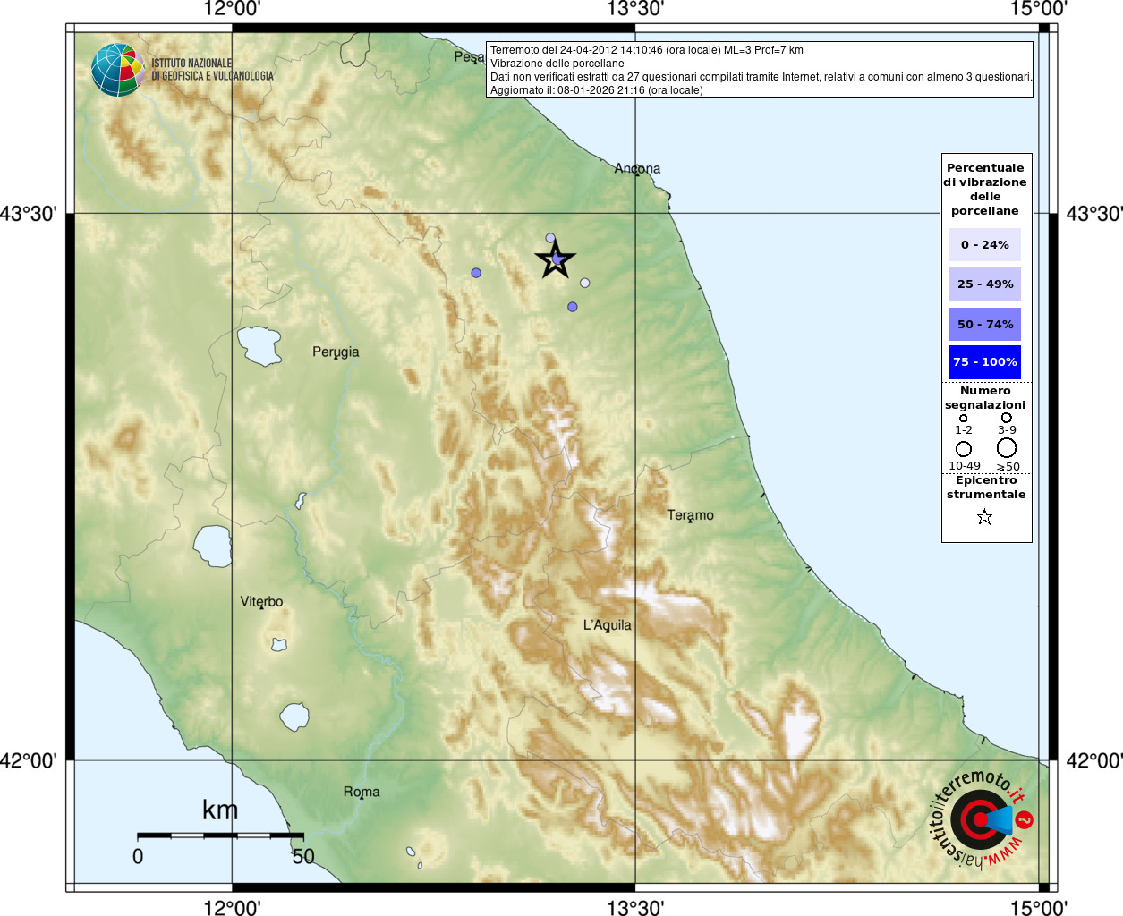Click the report circle just above epicenter star
This screenshot has height=916, width=1123.
[550, 238]
